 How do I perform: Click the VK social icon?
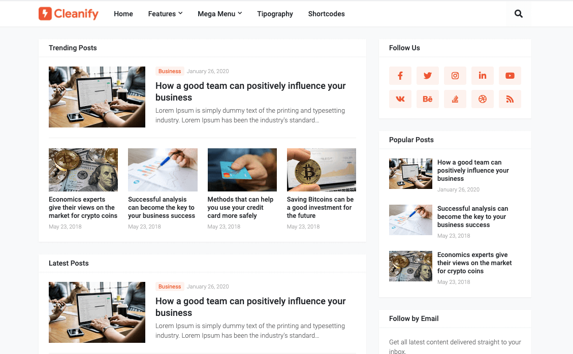(400, 99)
